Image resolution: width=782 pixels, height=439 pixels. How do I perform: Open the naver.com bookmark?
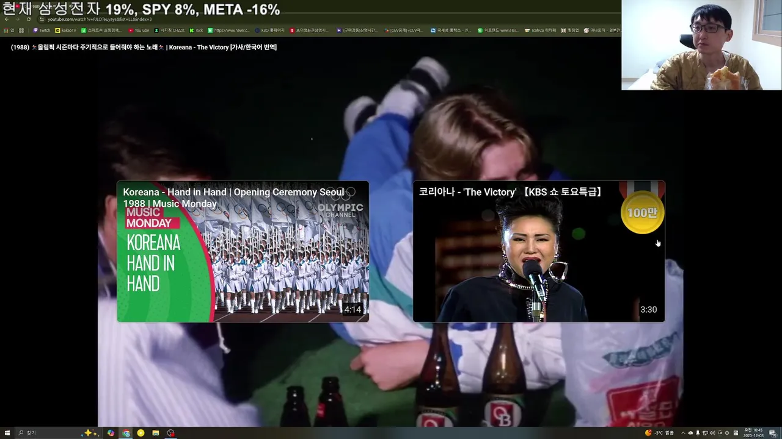[228, 30]
